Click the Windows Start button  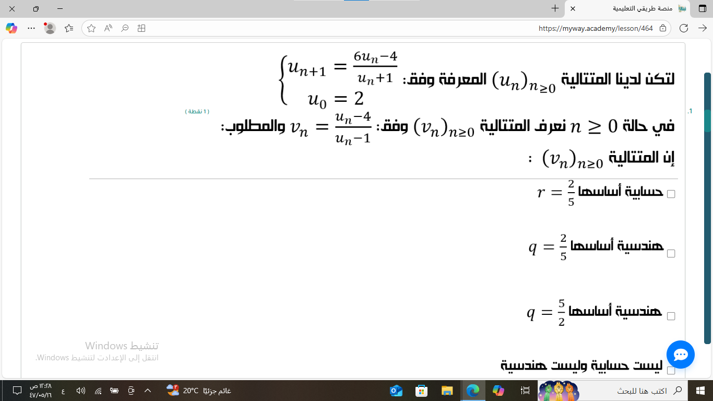[x=700, y=391]
